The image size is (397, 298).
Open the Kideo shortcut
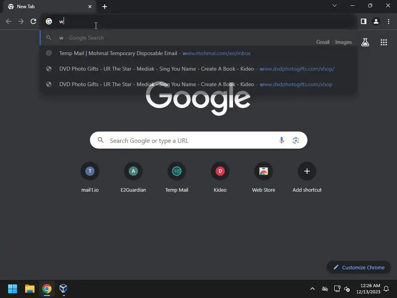(220, 177)
